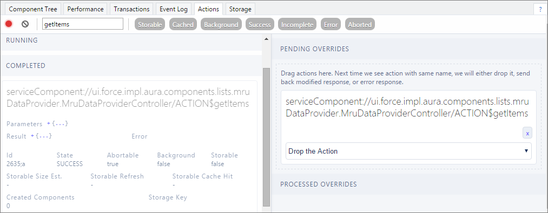
Task: Open the help question mark button
Action: (x=540, y=10)
